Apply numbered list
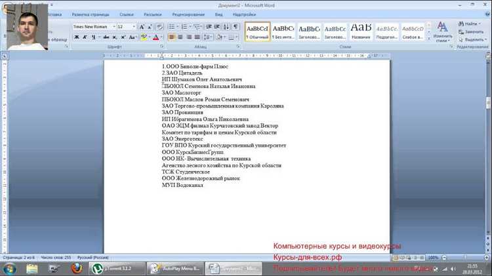The width and height of the screenshot is (492, 276). point(184,27)
